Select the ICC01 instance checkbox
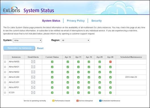Image resolution: width=150 pixels, height=108 pixels. click(5, 93)
